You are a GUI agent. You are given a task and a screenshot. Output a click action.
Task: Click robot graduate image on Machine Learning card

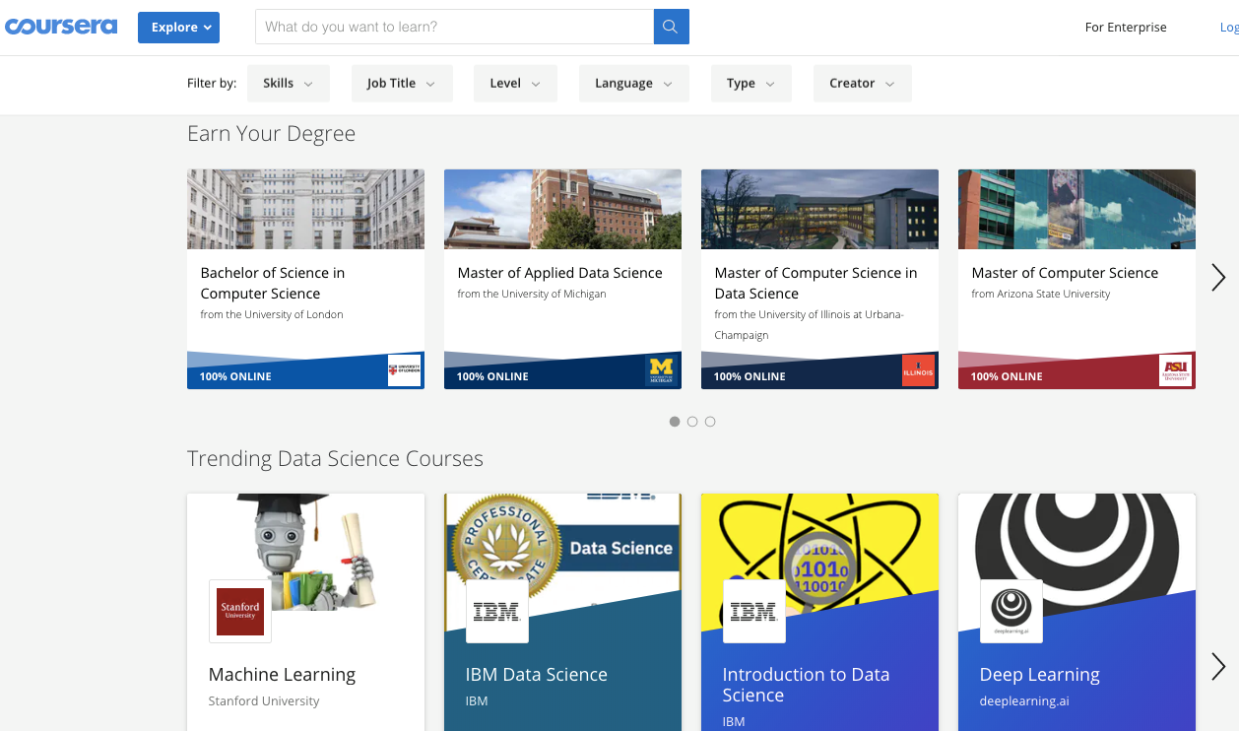tap(305, 552)
